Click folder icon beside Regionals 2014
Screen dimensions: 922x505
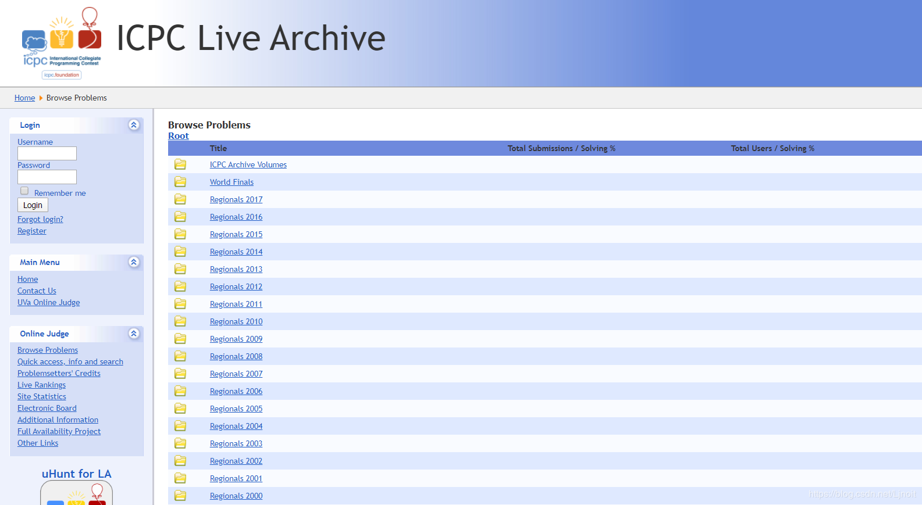[x=180, y=252]
